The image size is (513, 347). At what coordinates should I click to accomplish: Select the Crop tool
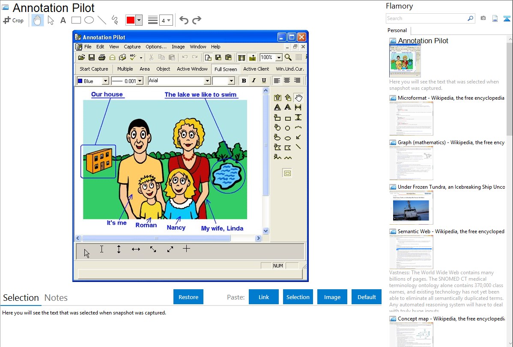(x=13, y=20)
